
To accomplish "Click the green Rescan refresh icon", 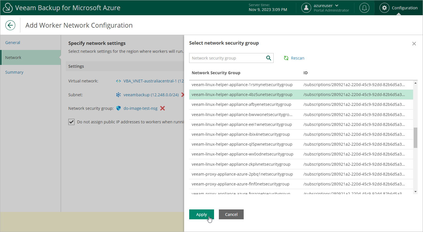I will tap(286, 58).
